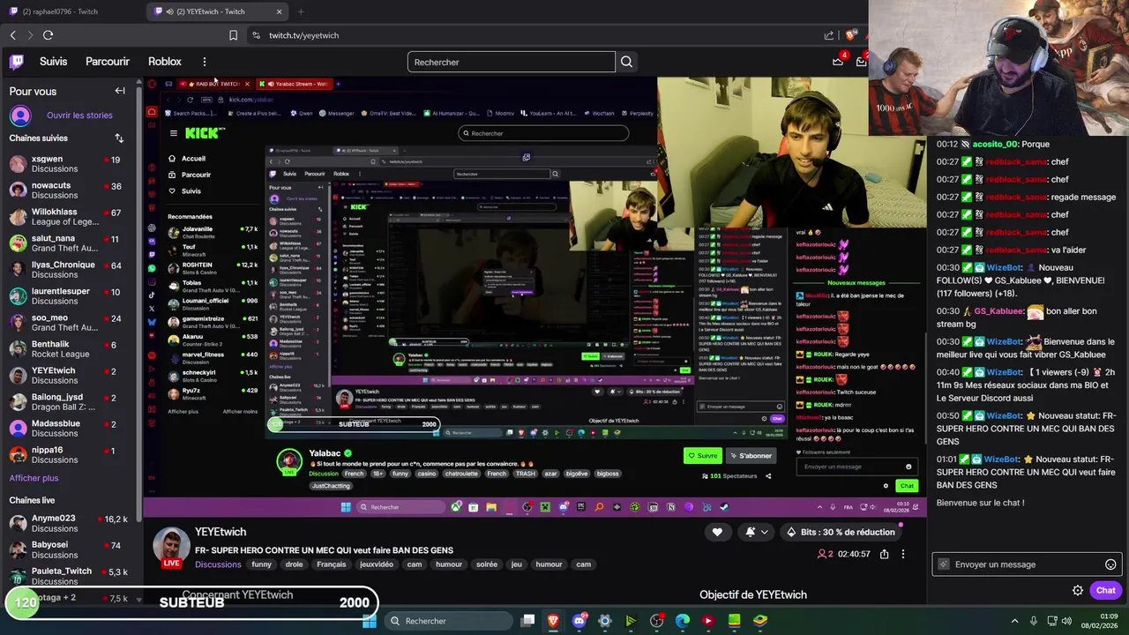Open salut_nana channel in sidebar
Viewport: 1129px width, 635px height.
pyautogui.click(x=71, y=243)
